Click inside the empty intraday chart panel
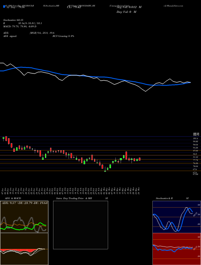Screen dimensions: 201x265 pyautogui.click(x=80, y=225)
